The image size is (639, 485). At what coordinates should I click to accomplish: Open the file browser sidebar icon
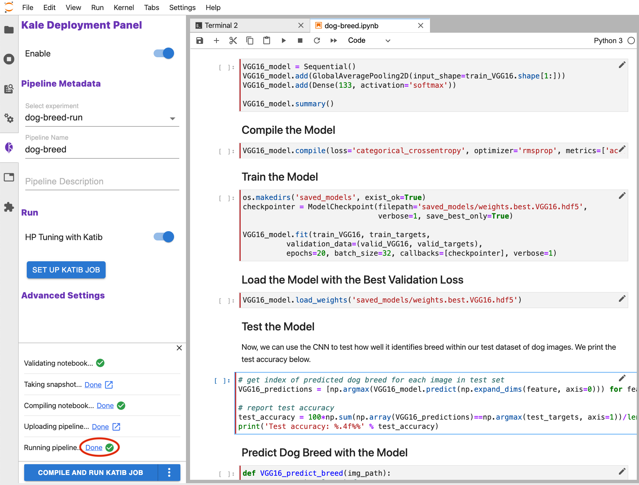click(9, 30)
